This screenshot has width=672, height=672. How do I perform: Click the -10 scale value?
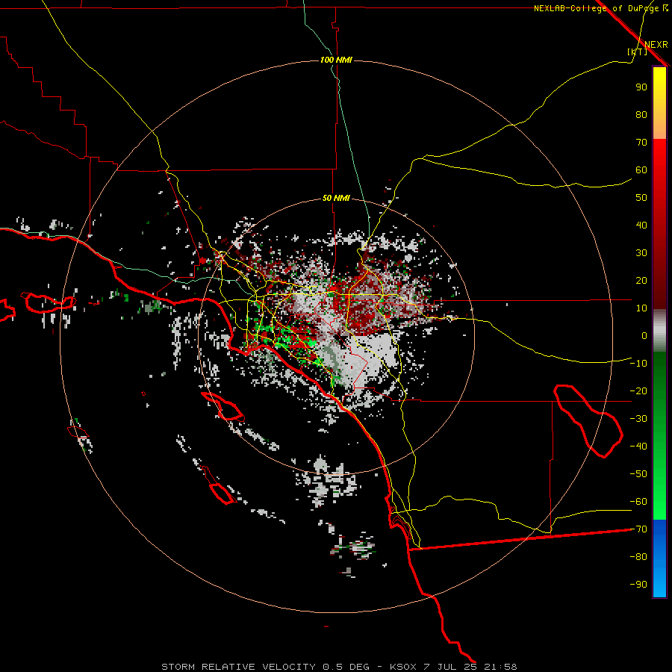click(x=638, y=364)
